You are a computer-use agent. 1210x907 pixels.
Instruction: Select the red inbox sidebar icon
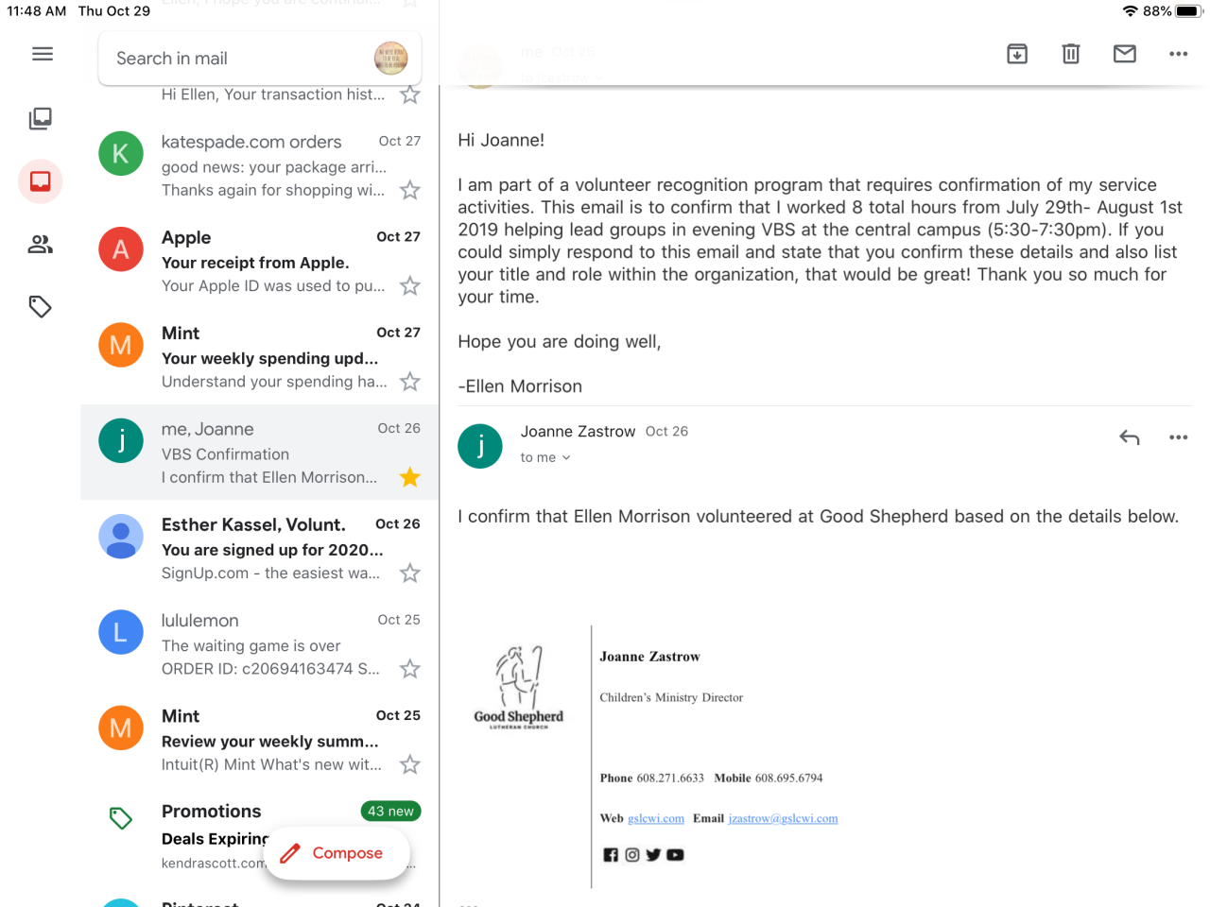pyautogui.click(x=41, y=181)
